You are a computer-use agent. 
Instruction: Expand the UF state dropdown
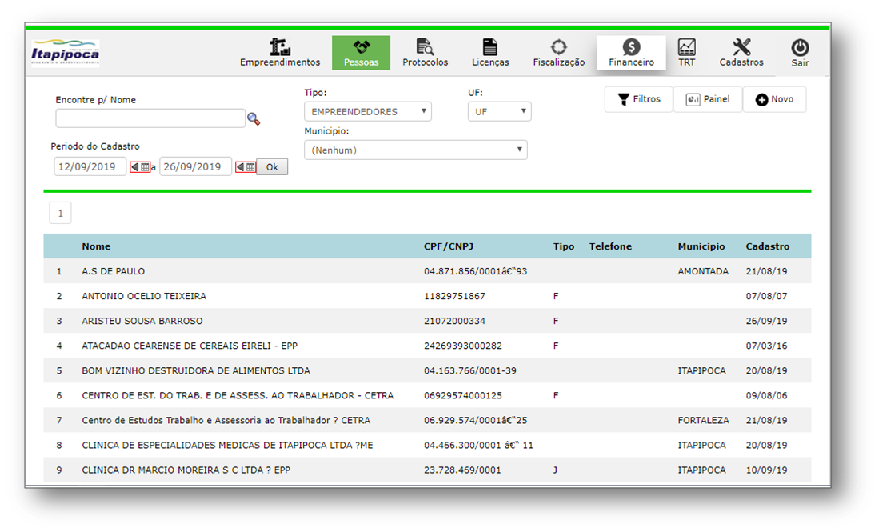click(499, 112)
